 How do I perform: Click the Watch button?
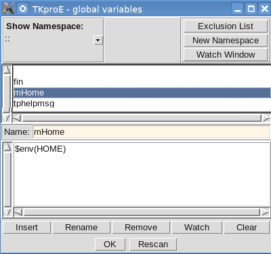(197, 228)
